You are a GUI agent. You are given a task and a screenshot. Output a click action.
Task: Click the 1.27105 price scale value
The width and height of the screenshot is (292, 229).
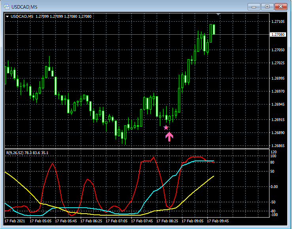click(x=278, y=22)
